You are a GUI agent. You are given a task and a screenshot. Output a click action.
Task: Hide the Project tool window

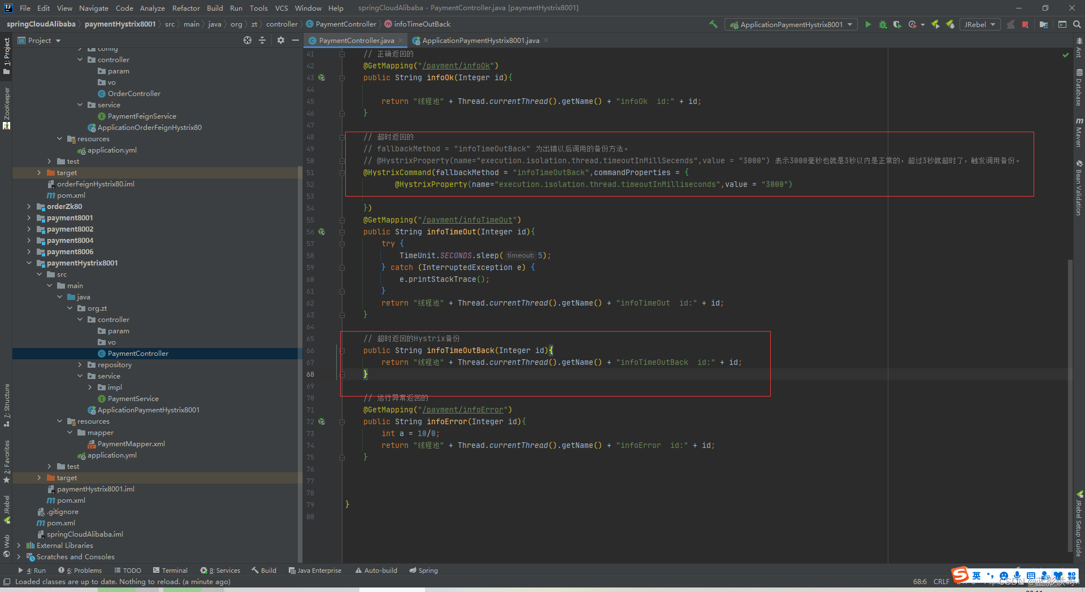[x=295, y=40]
